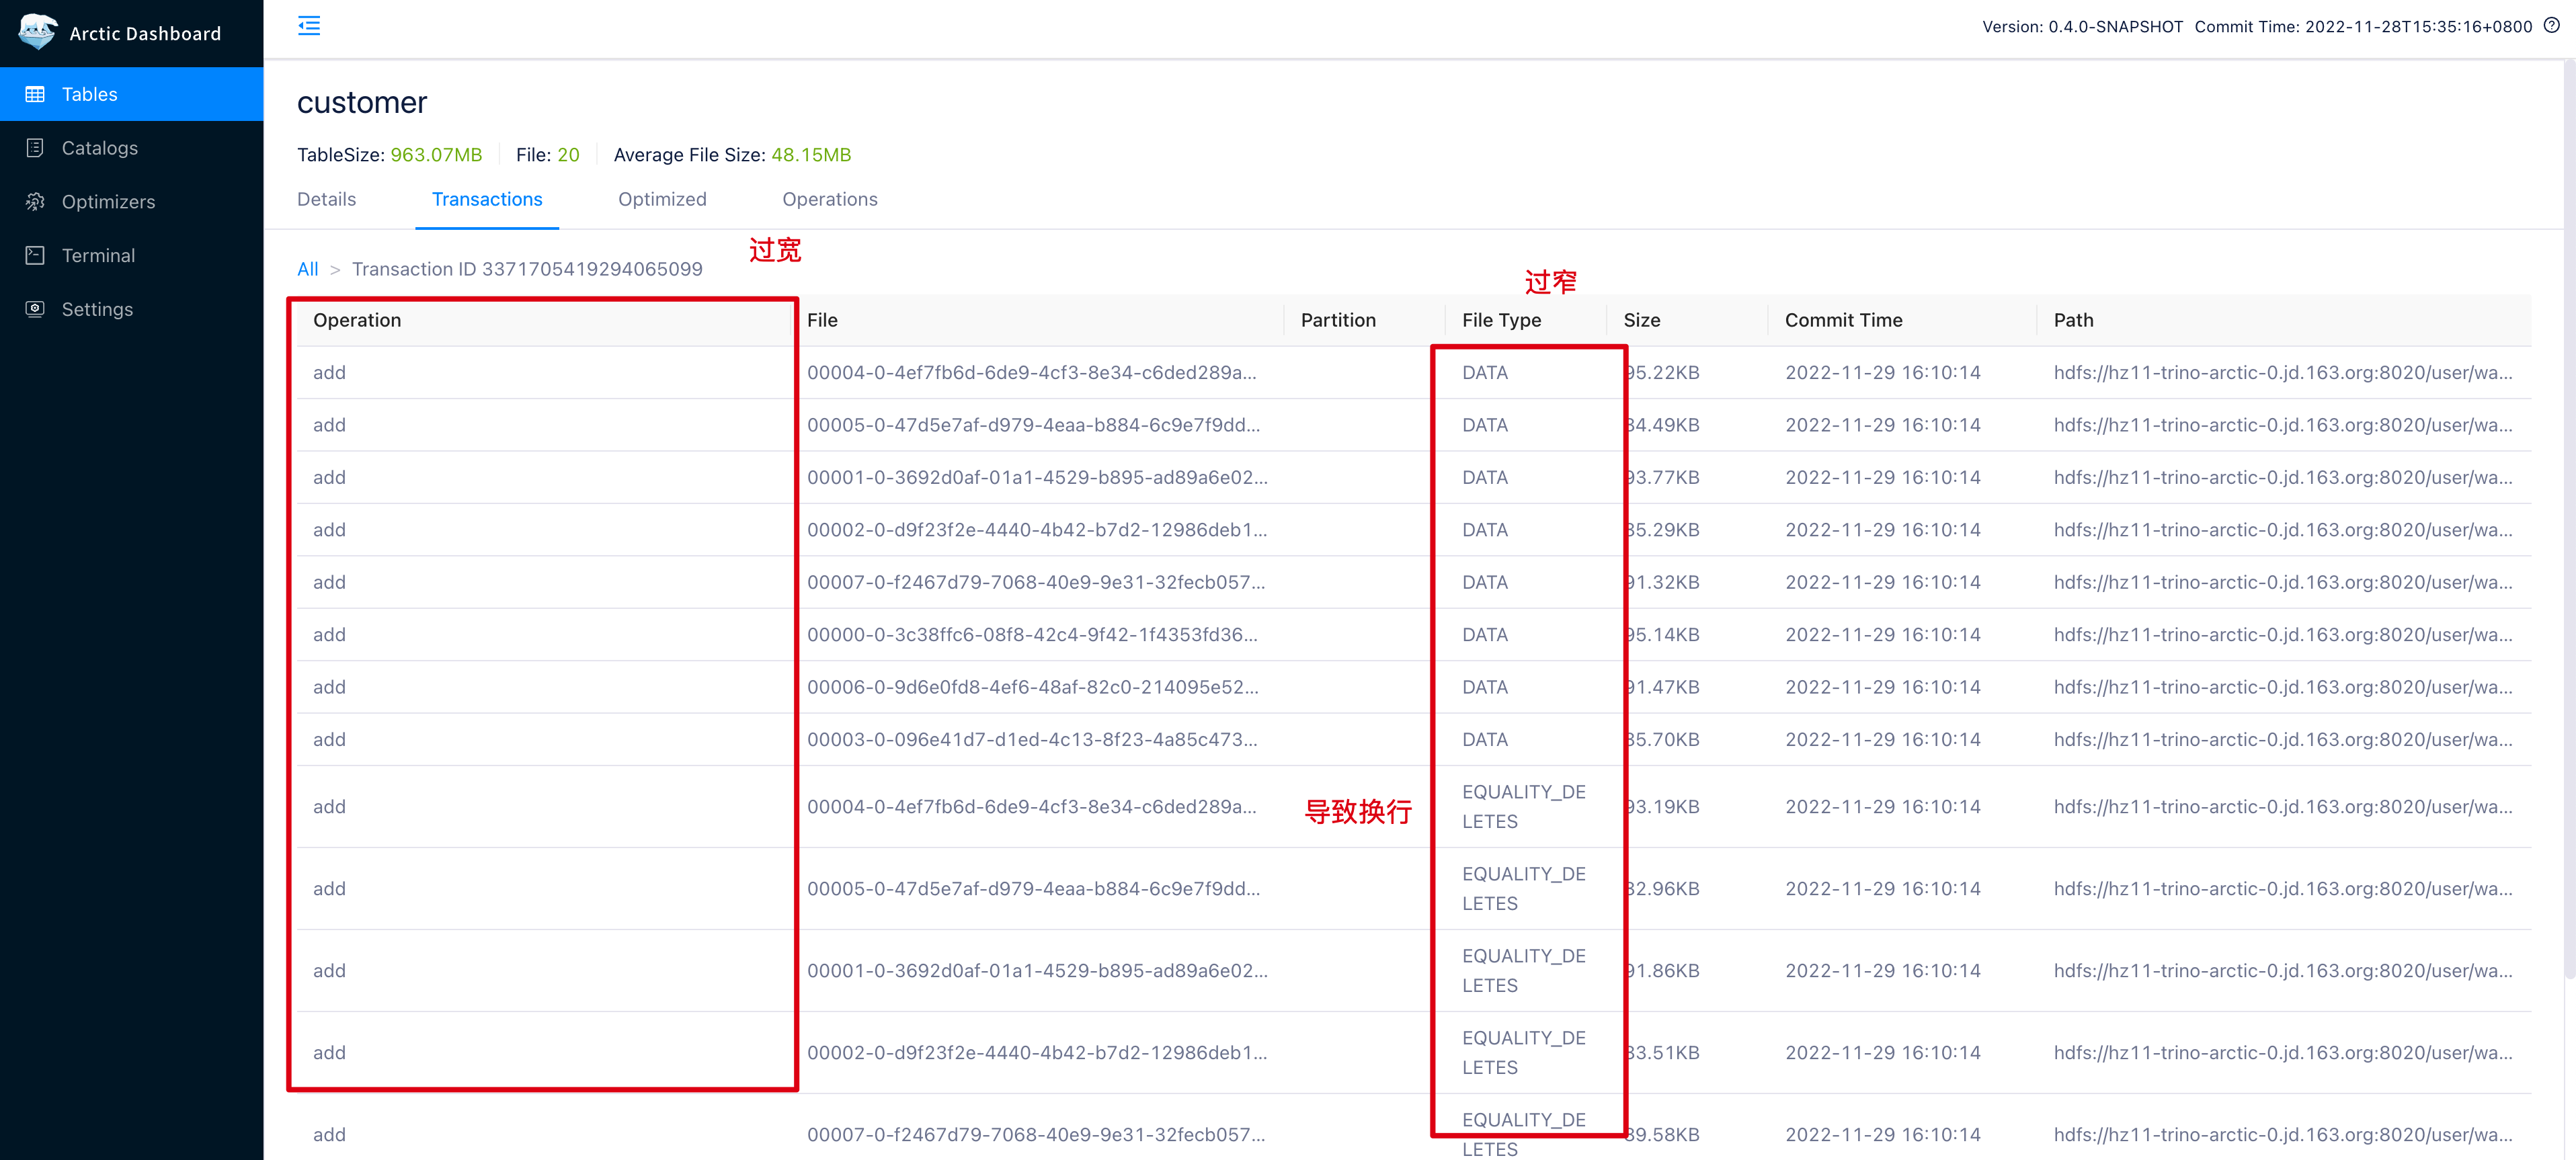Screen dimensions: 2576x1160
Task: Click the Operation column header
Action: [357, 320]
